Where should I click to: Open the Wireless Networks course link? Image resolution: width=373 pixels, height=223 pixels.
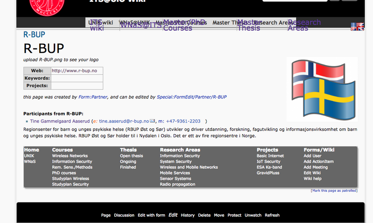(70, 156)
